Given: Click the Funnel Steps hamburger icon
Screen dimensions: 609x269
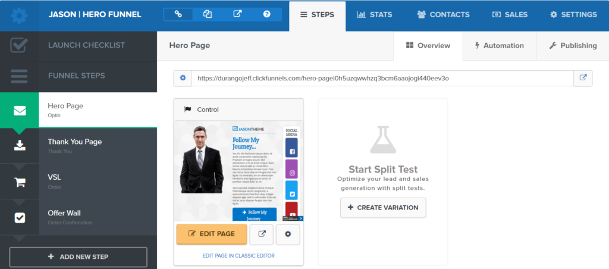Looking at the screenshot, I should tap(19, 76).
